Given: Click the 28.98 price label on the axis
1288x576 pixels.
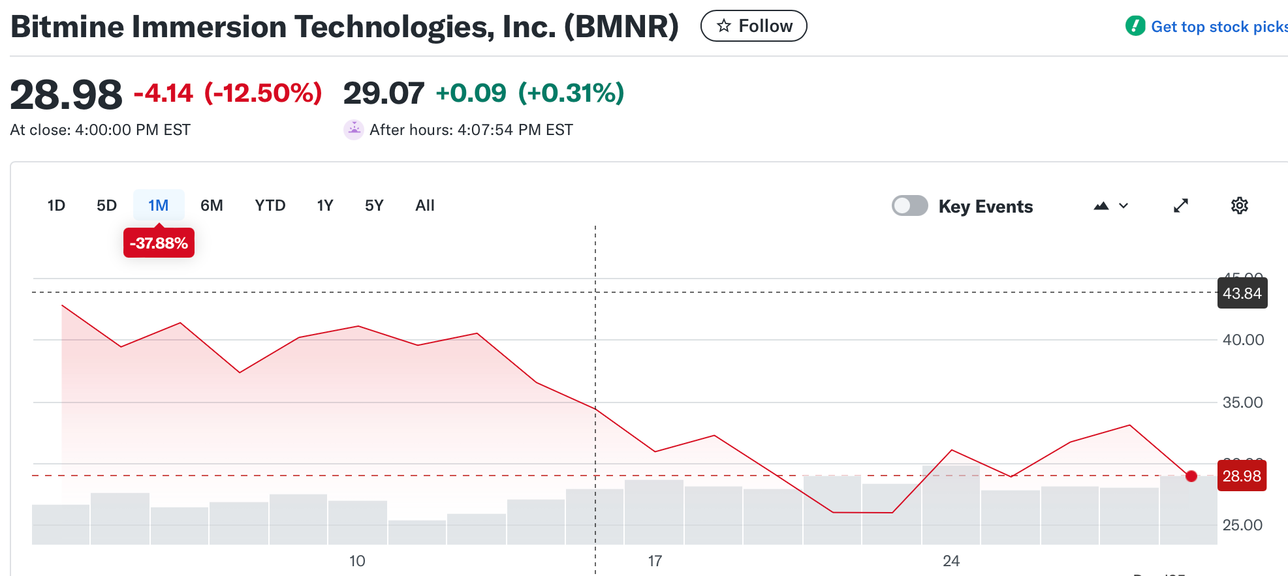Looking at the screenshot, I should (1242, 476).
